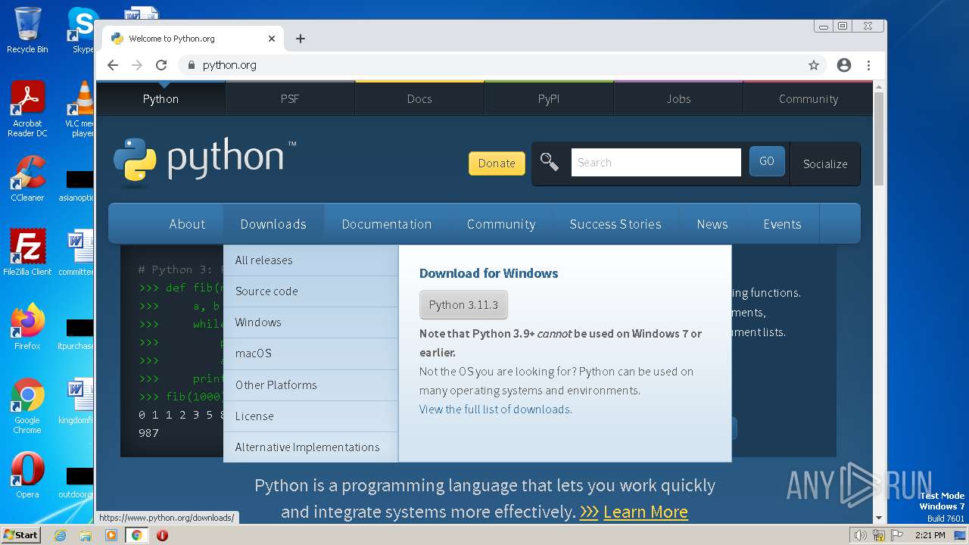Image resolution: width=969 pixels, height=545 pixels.
Task: Close the Welcome to Python.org tab
Action: coord(272,39)
